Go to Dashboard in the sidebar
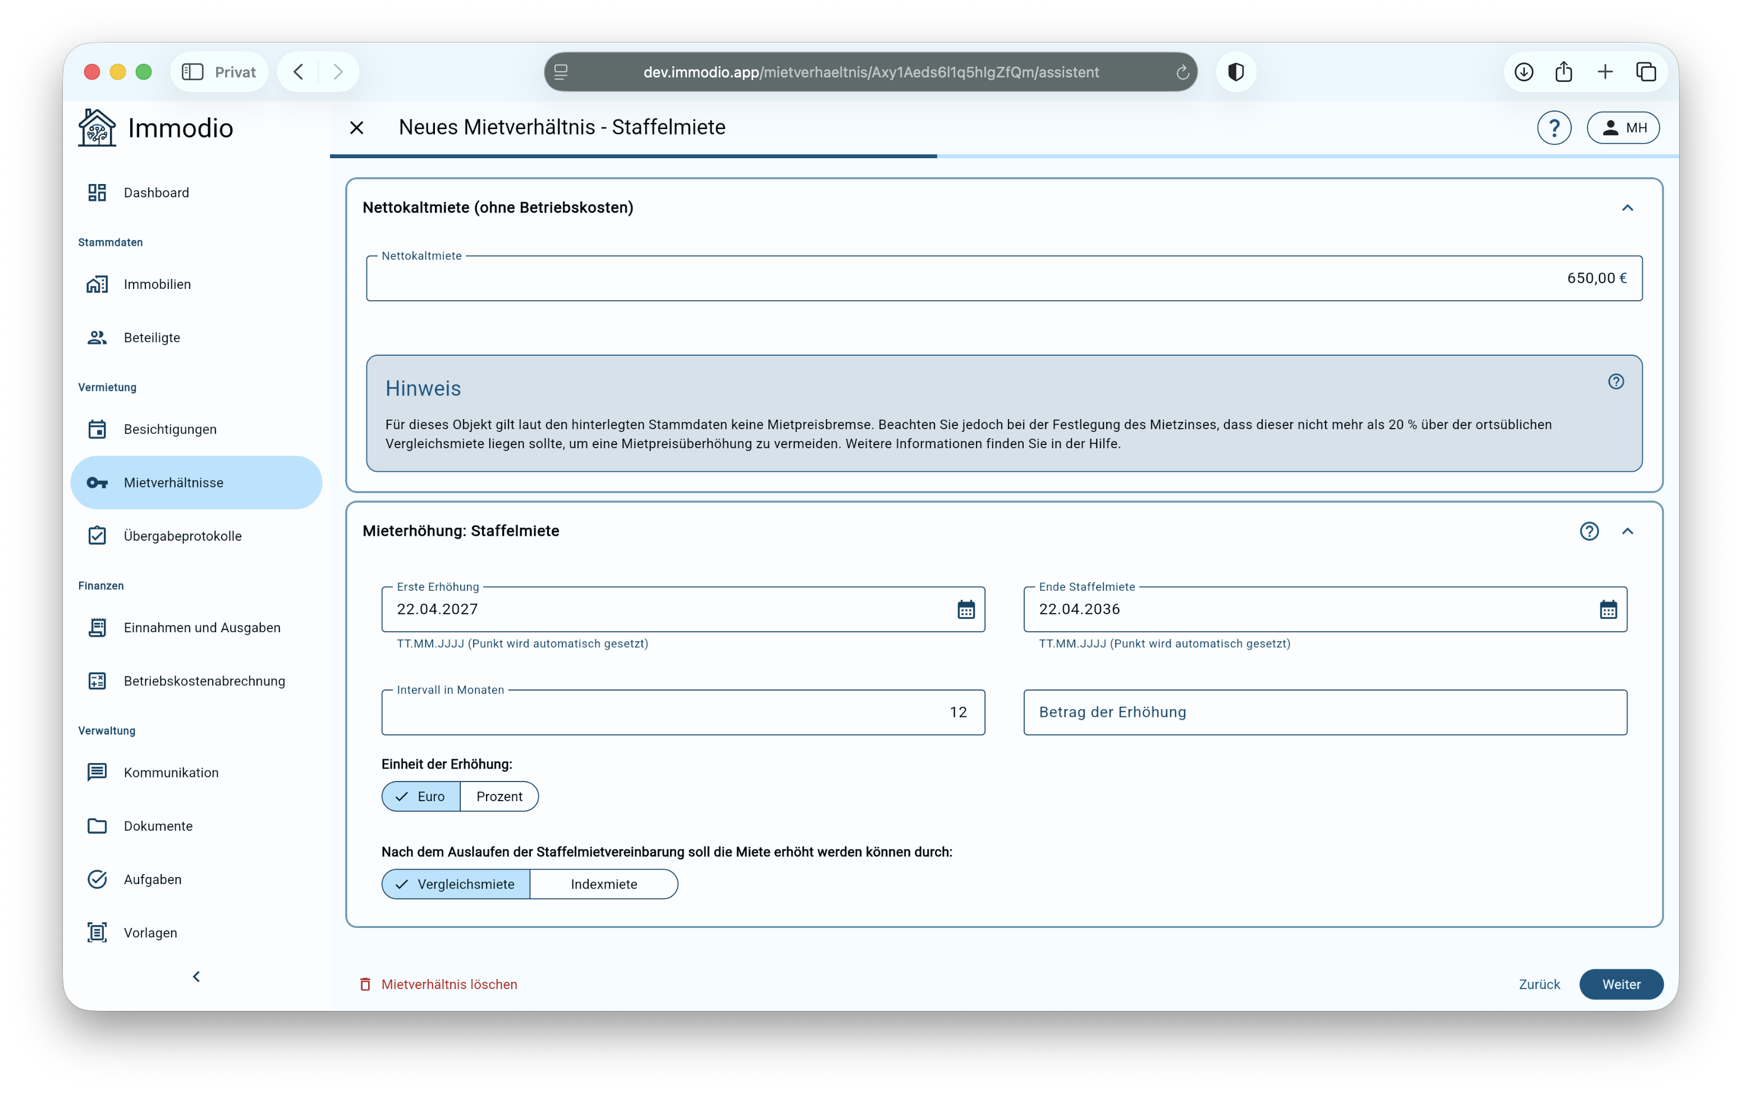This screenshot has width=1742, height=1094. point(196,192)
